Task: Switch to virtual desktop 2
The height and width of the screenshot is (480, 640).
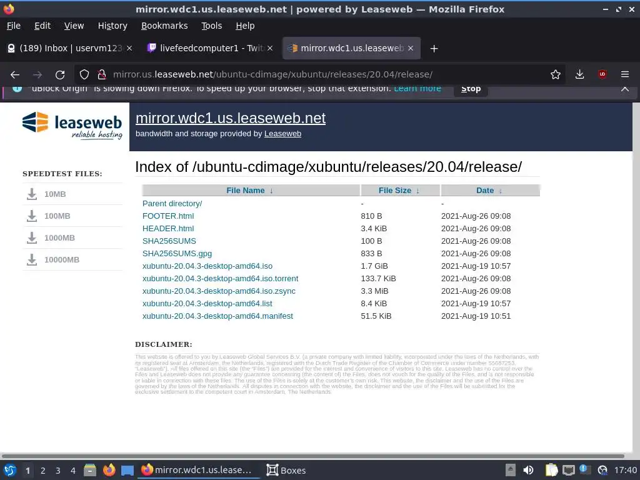Action: 43,471
